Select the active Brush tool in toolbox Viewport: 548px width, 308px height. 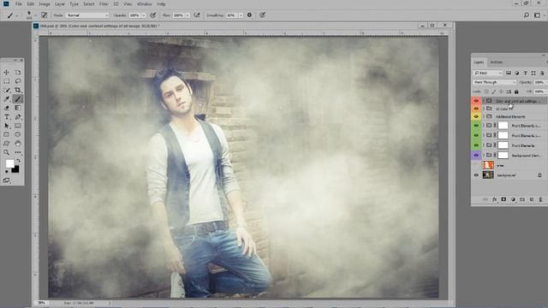pos(18,99)
